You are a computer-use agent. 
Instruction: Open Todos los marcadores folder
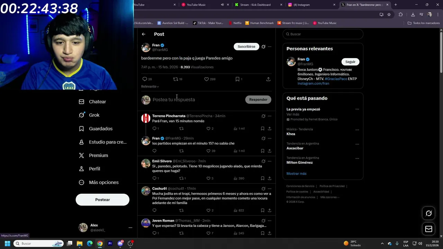[424, 23]
